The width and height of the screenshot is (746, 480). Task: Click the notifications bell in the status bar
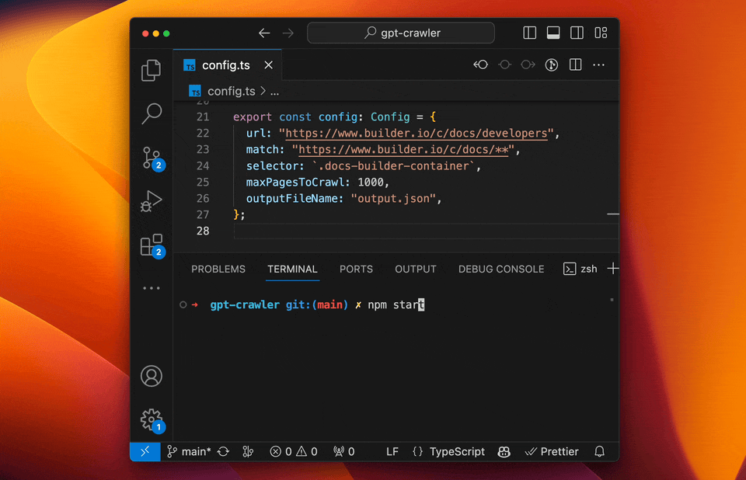(x=598, y=451)
